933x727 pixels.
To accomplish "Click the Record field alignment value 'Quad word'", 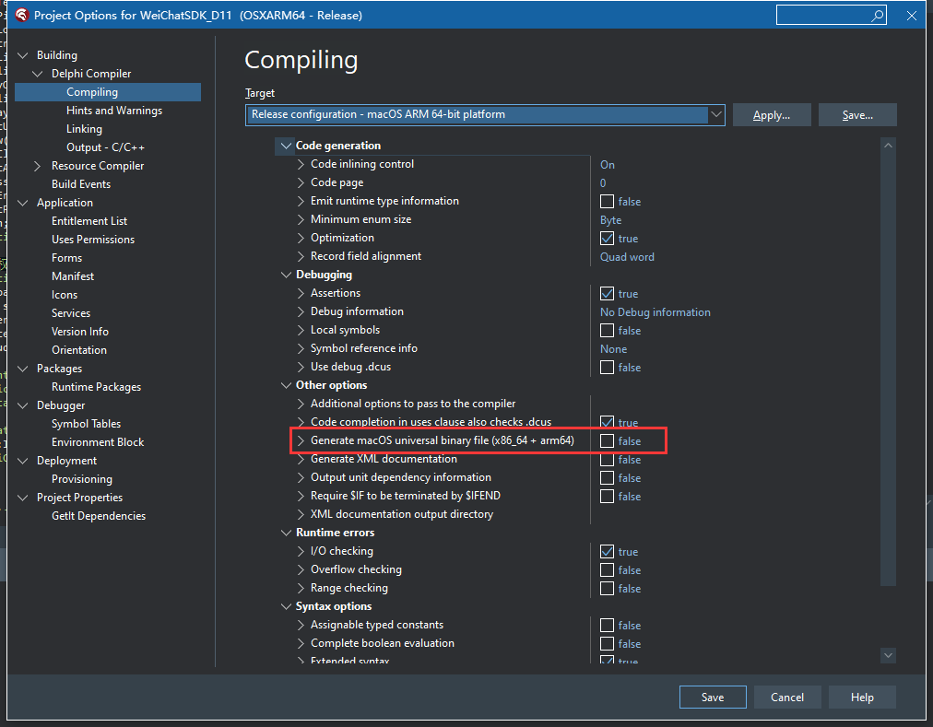I will pyautogui.click(x=627, y=257).
